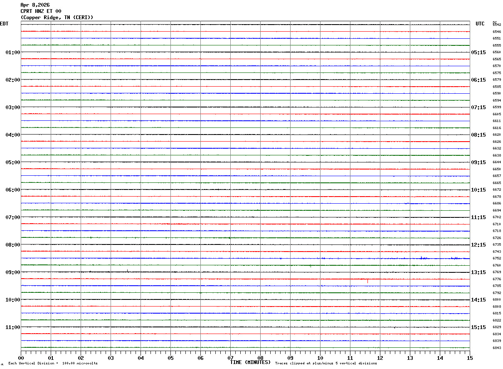Click the '15:15' UTC time label

[478, 327]
